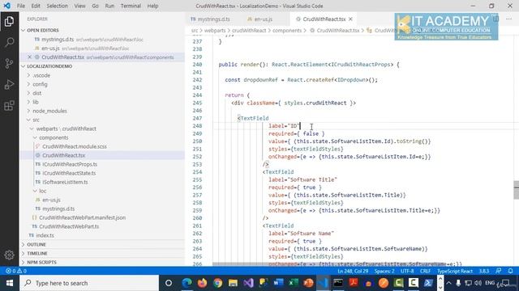Expand the NPM Scripts section
The image size is (519, 291).
41,262
